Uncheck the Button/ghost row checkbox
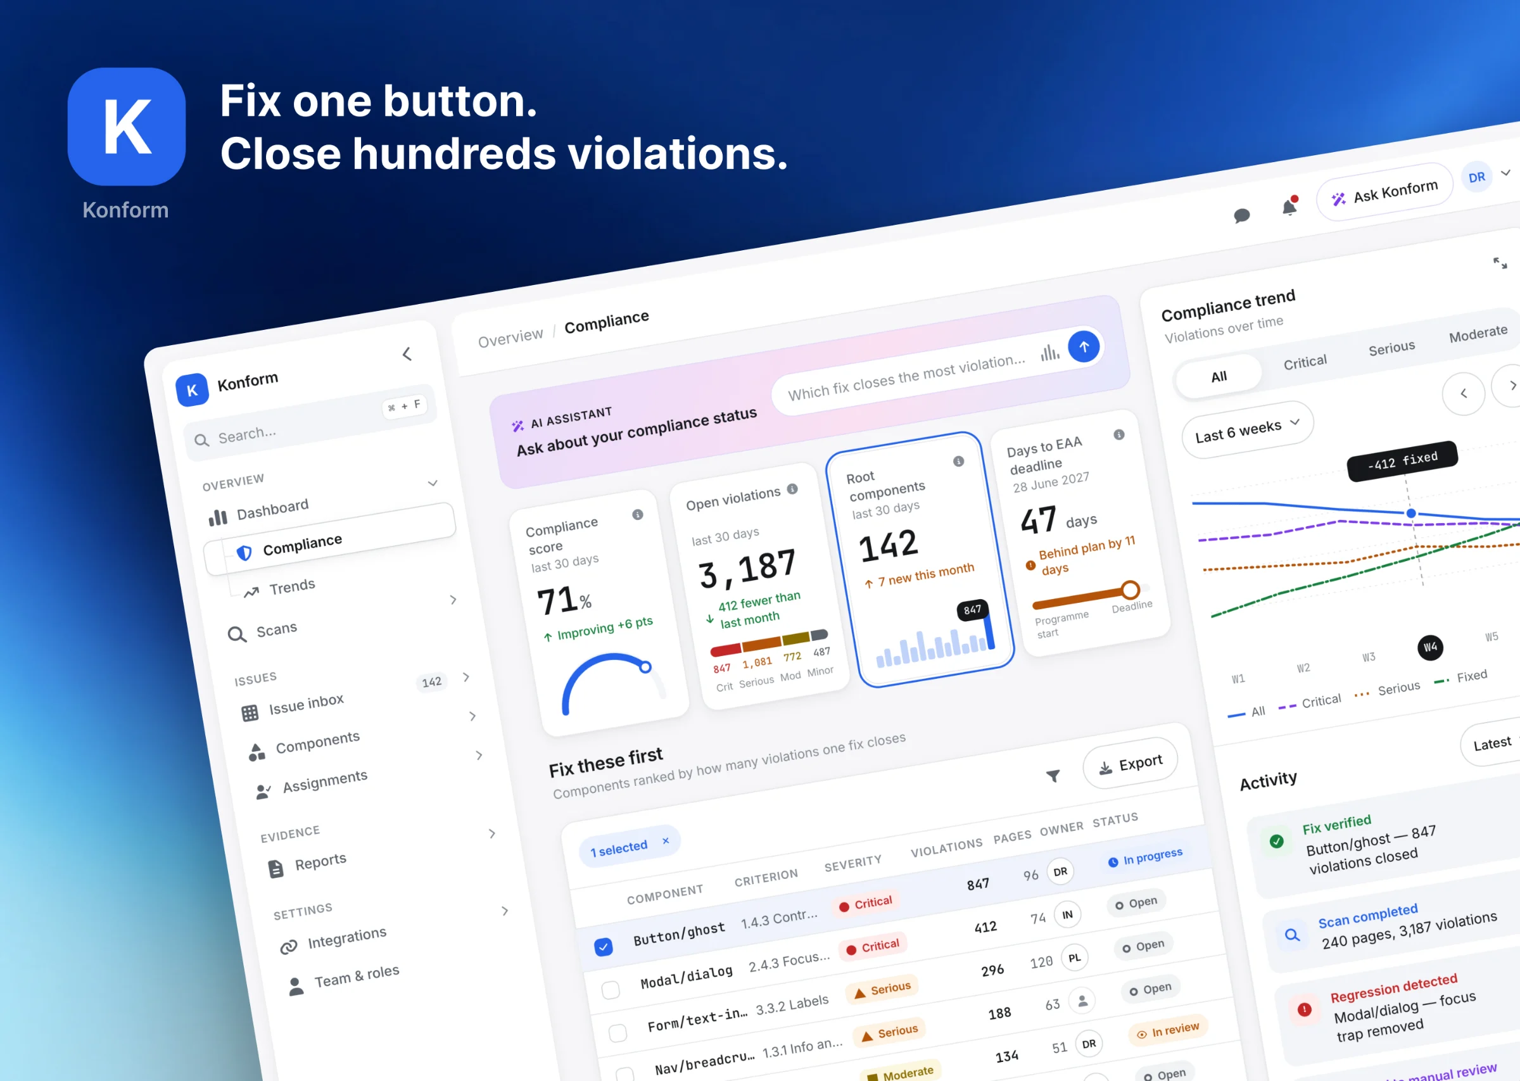The image size is (1520, 1081). (x=603, y=947)
